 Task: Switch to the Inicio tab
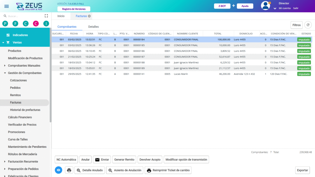click(61, 16)
